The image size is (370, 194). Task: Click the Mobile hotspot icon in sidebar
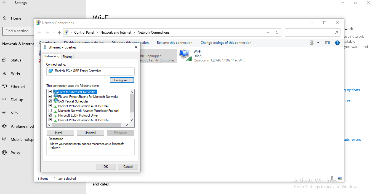4,139
